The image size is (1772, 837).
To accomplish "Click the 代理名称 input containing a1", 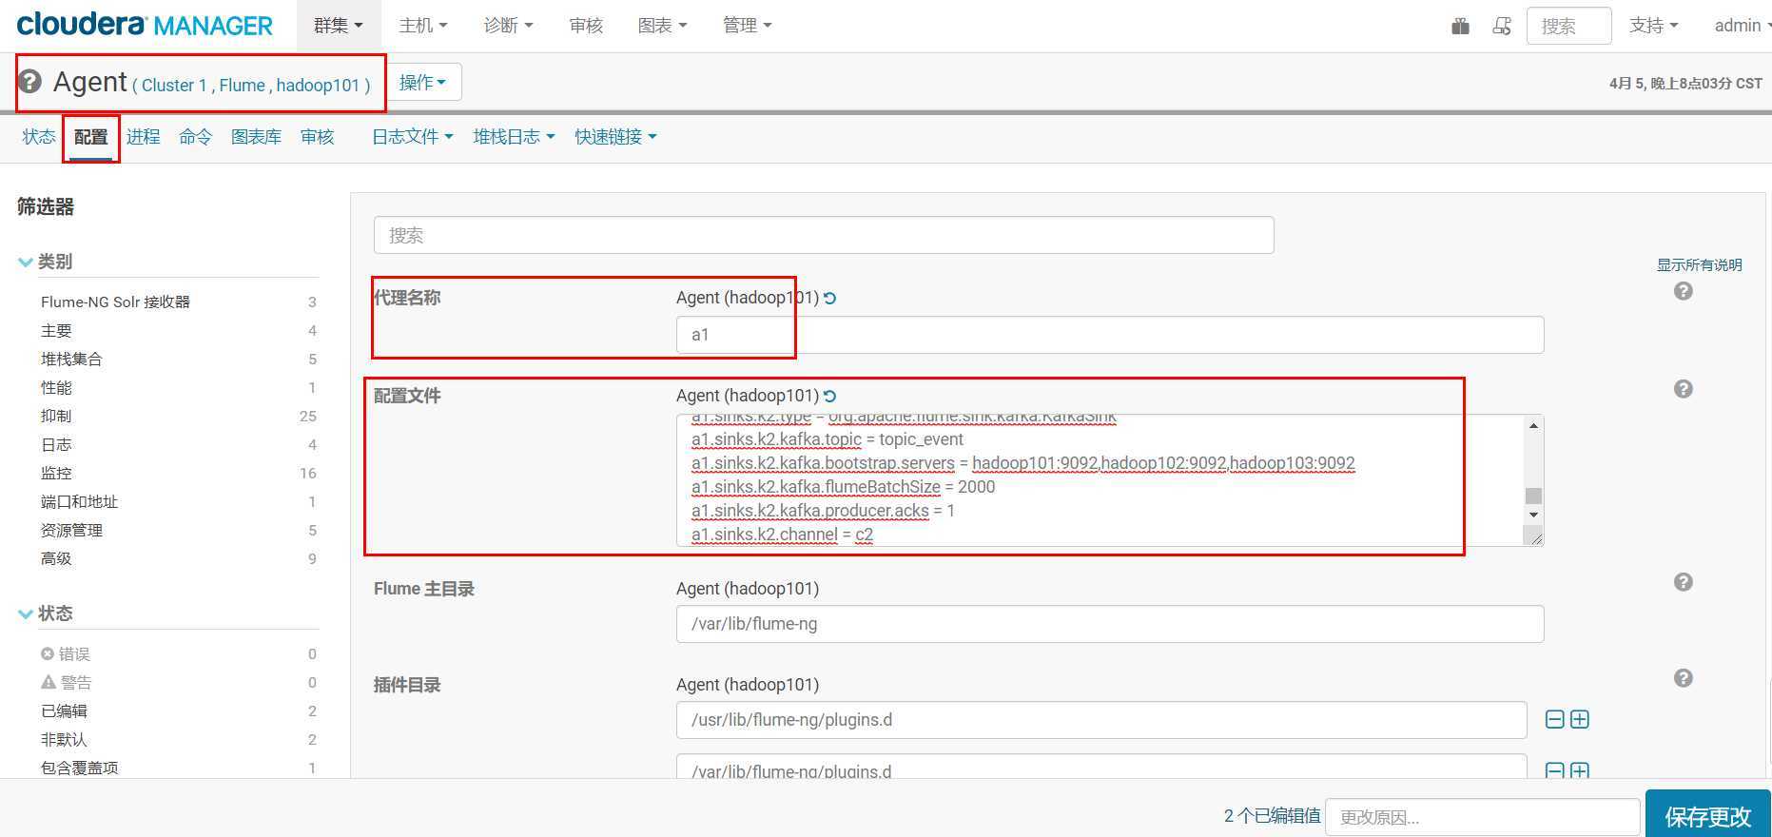I will point(1110,335).
